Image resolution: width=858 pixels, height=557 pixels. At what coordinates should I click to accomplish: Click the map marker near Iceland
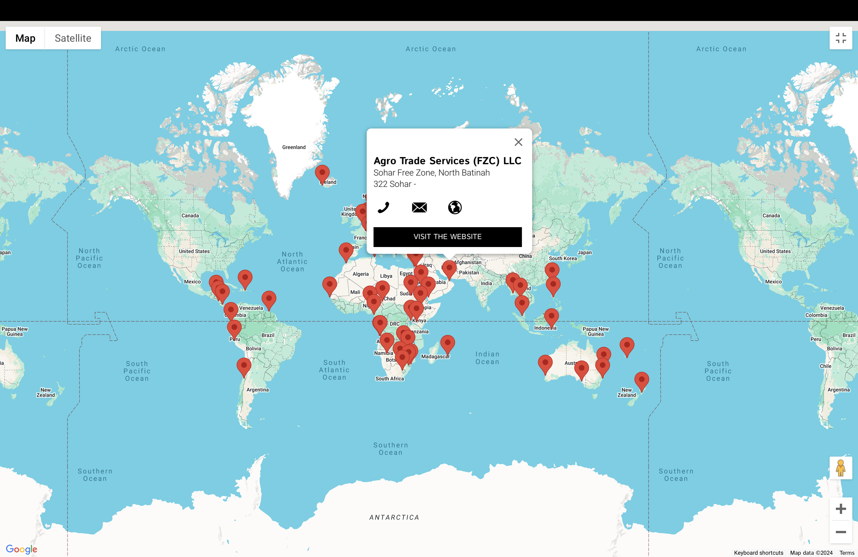pos(322,173)
